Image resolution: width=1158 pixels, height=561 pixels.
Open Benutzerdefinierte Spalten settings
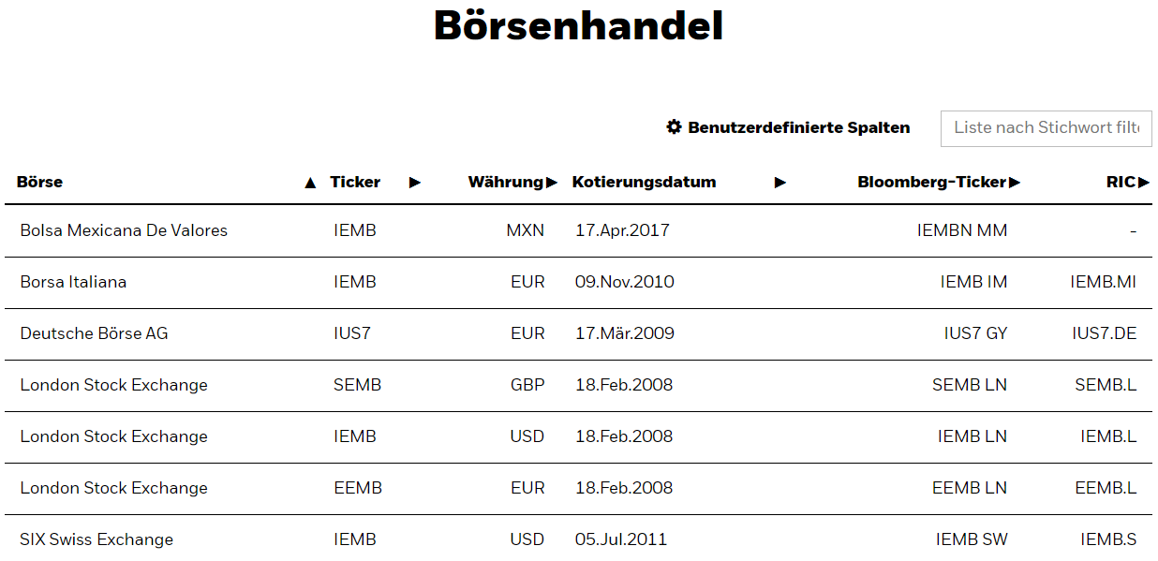point(798,127)
